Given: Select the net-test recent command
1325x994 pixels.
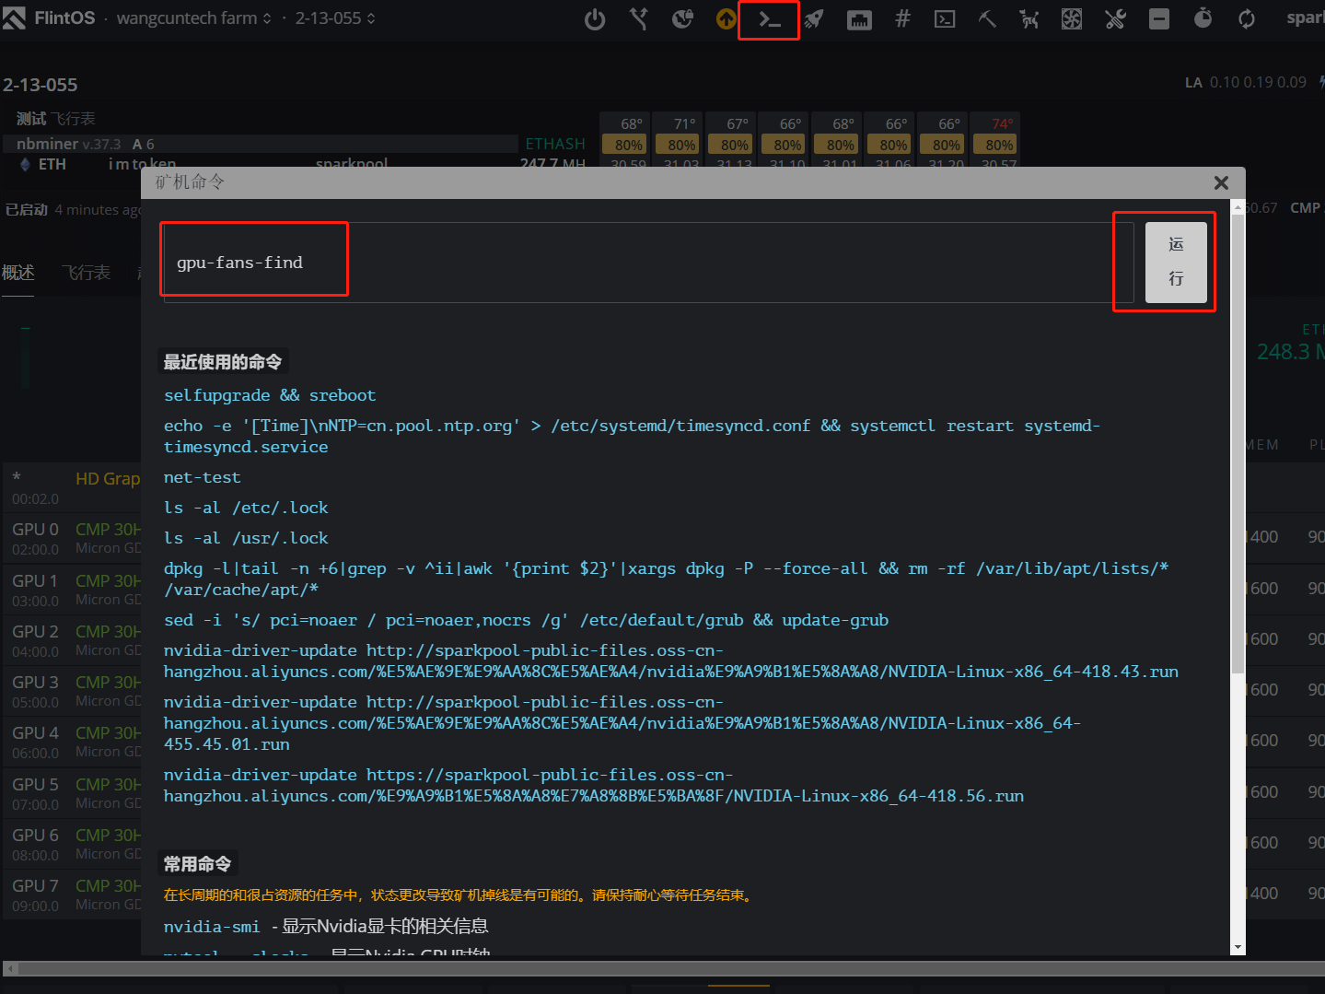Looking at the screenshot, I should point(202,477).
